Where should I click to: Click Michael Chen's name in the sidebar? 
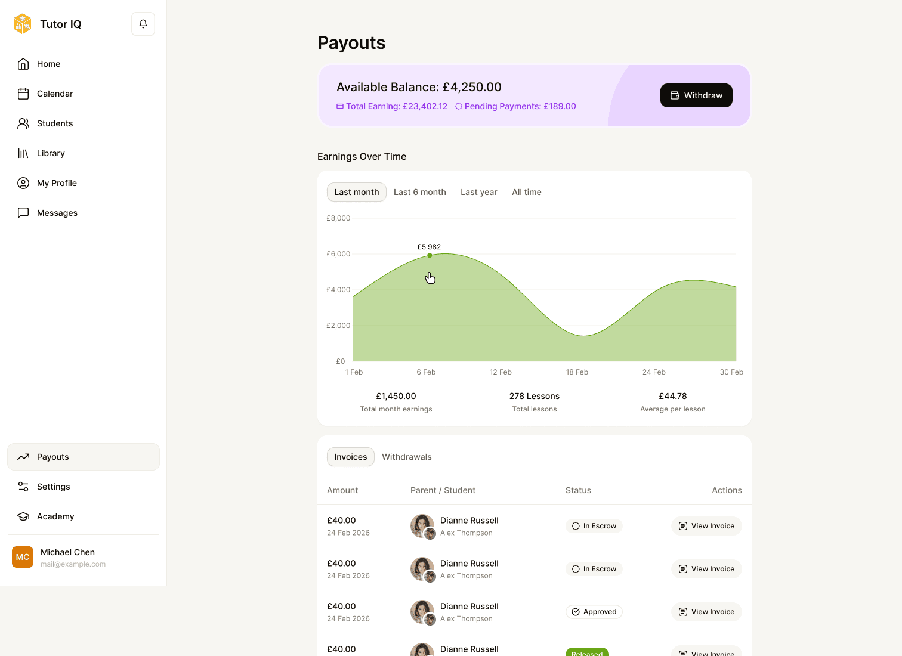pyautogui.click(x=67, y=552)
